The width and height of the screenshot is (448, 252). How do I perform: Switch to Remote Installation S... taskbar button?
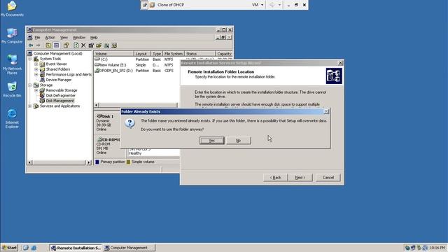click(76, 248)
